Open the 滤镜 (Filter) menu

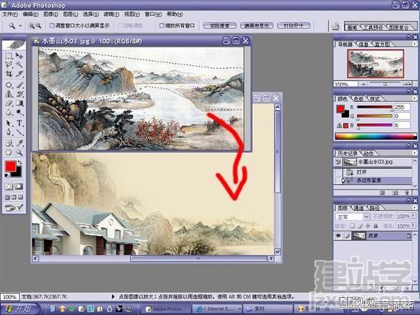pyautogui.click(x=112, y=14)
